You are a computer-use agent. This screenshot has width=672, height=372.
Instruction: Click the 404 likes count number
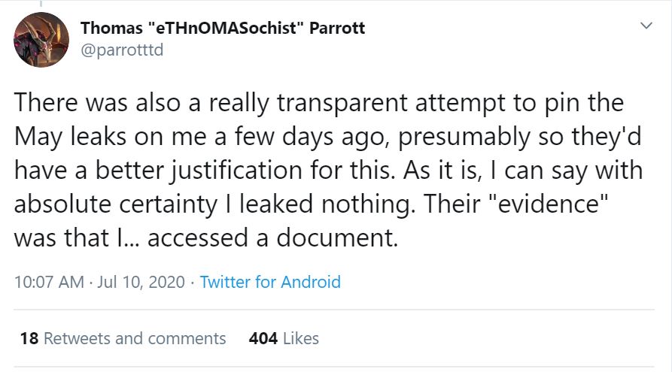coord(263,338)
